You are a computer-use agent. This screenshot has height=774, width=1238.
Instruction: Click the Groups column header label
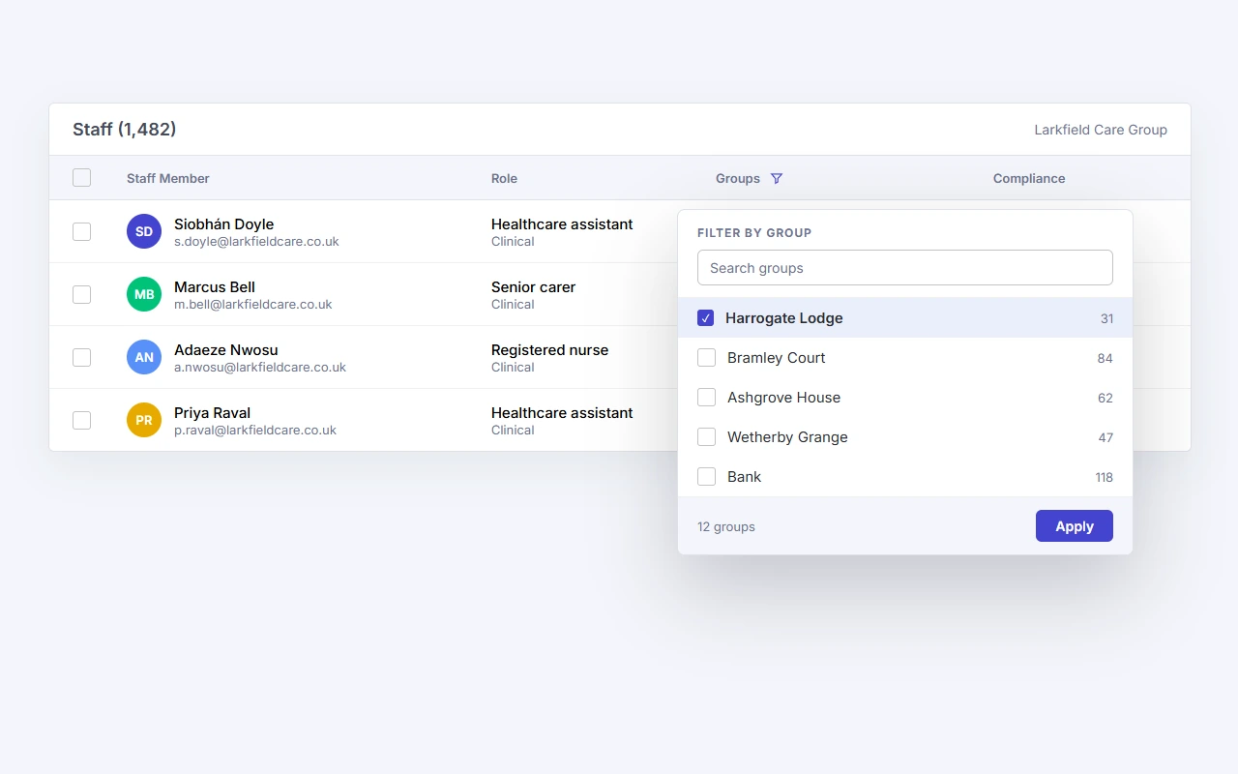(x=738, y=178)
